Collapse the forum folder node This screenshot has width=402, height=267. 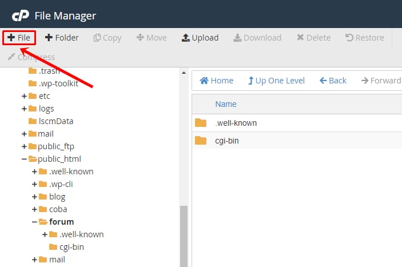(x=34, y=222)
